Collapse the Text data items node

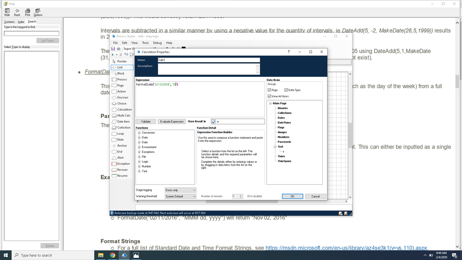coord(275,147)
